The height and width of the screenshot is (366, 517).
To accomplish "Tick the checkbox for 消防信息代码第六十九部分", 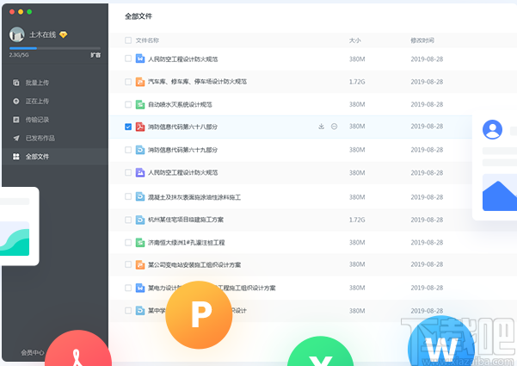I will point(128,150).
